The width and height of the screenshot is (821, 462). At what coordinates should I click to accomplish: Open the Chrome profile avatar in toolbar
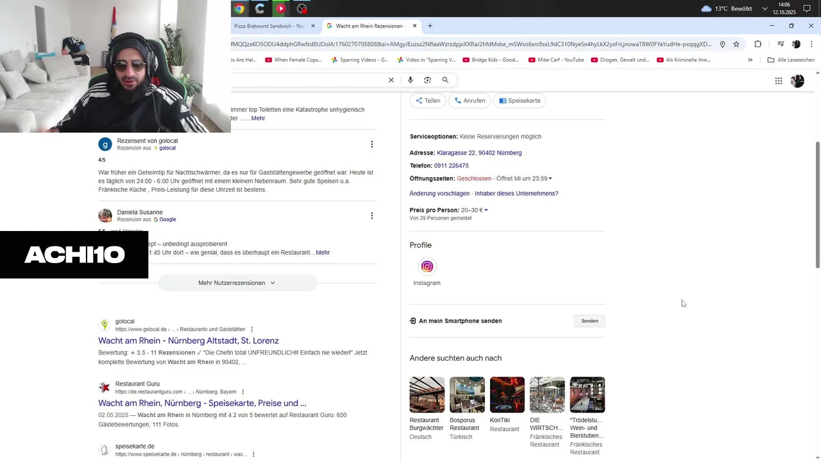[x=796, y=44]
